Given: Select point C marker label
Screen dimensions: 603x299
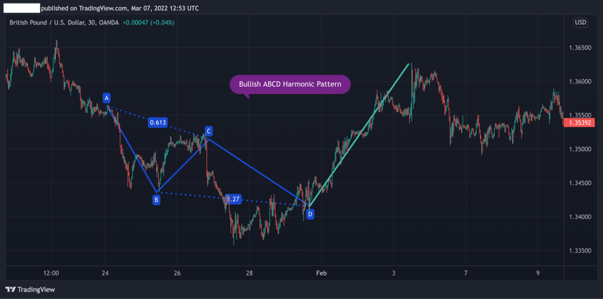Looking at the screenshot, I should 209,131.
